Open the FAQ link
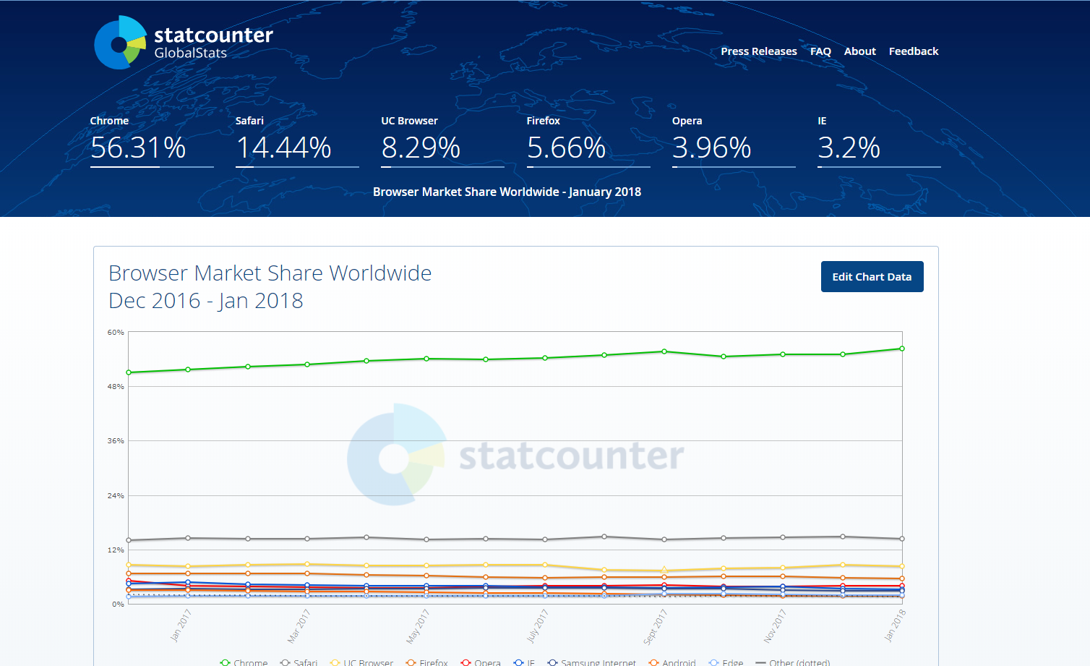This screenshot has height=666, width=1090. tap(820, 51)
